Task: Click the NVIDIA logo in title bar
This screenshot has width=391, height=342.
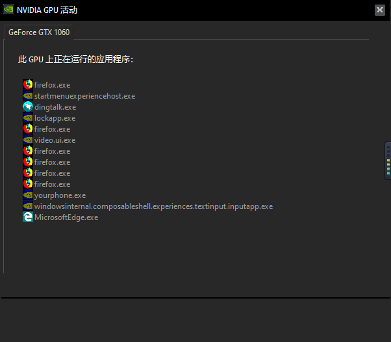Action: pos(8,10)
